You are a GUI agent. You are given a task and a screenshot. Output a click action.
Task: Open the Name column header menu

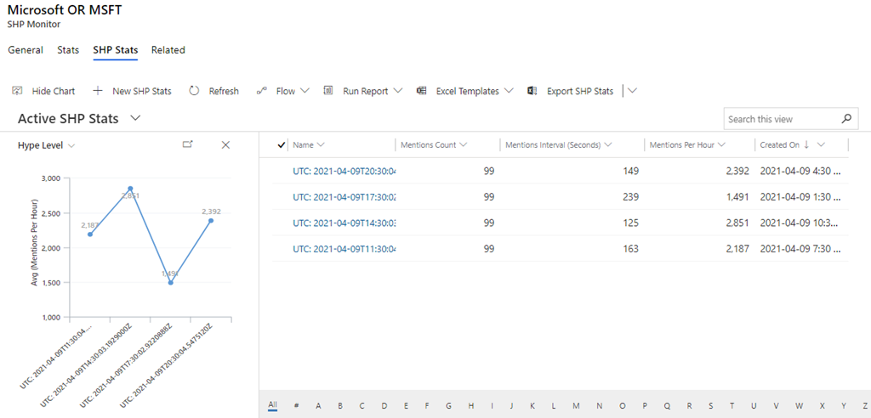tap(321, 145)
